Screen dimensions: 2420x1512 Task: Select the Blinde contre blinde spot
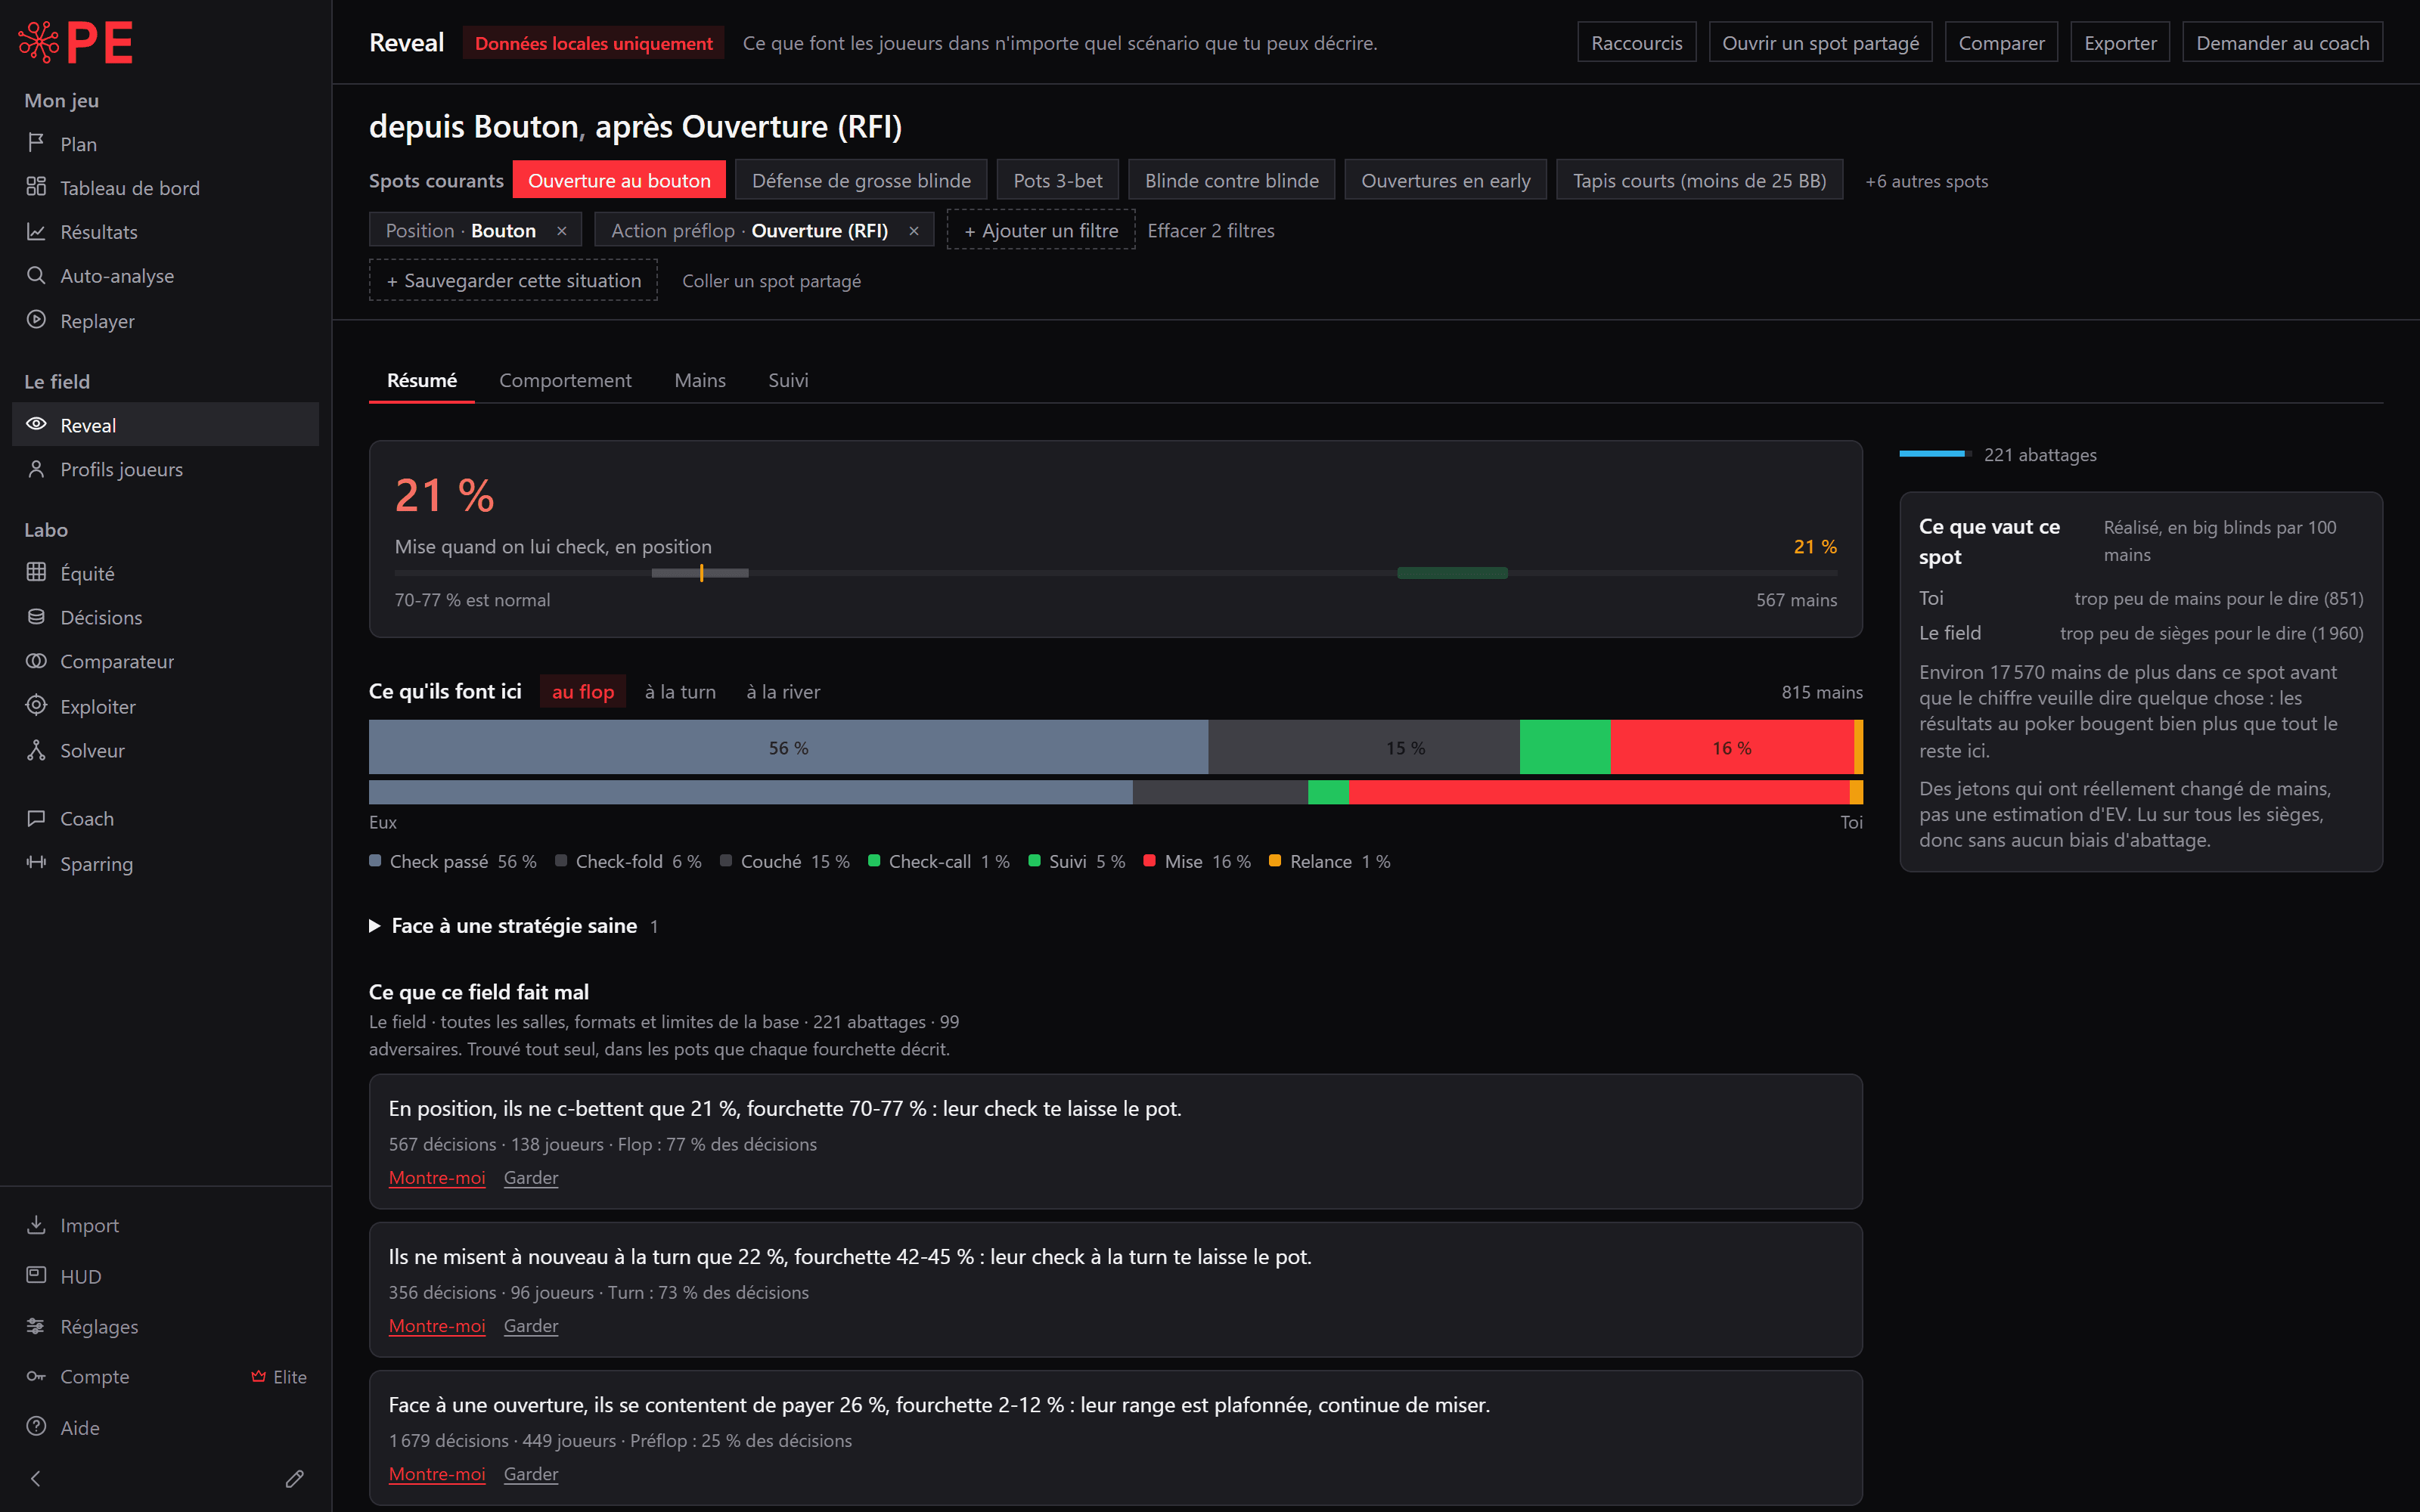coord(1231,180)
